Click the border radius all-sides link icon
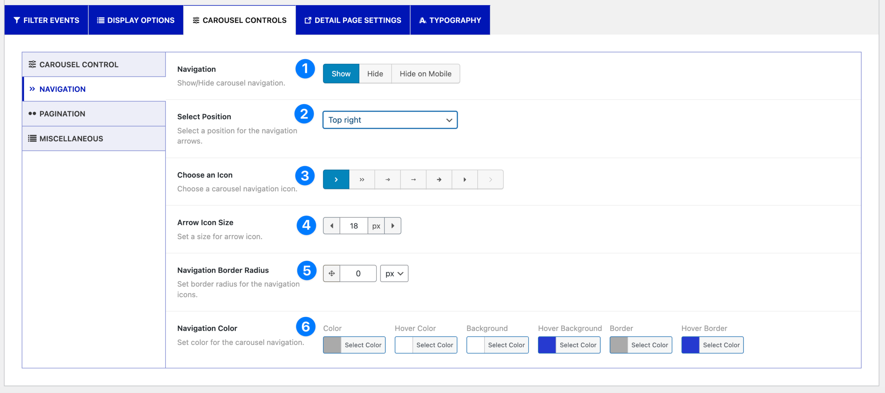The width and height of the screenshot is (885, 393). (332, 273)
